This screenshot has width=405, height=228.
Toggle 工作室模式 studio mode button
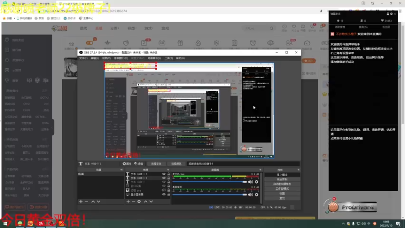coord(282,189)
